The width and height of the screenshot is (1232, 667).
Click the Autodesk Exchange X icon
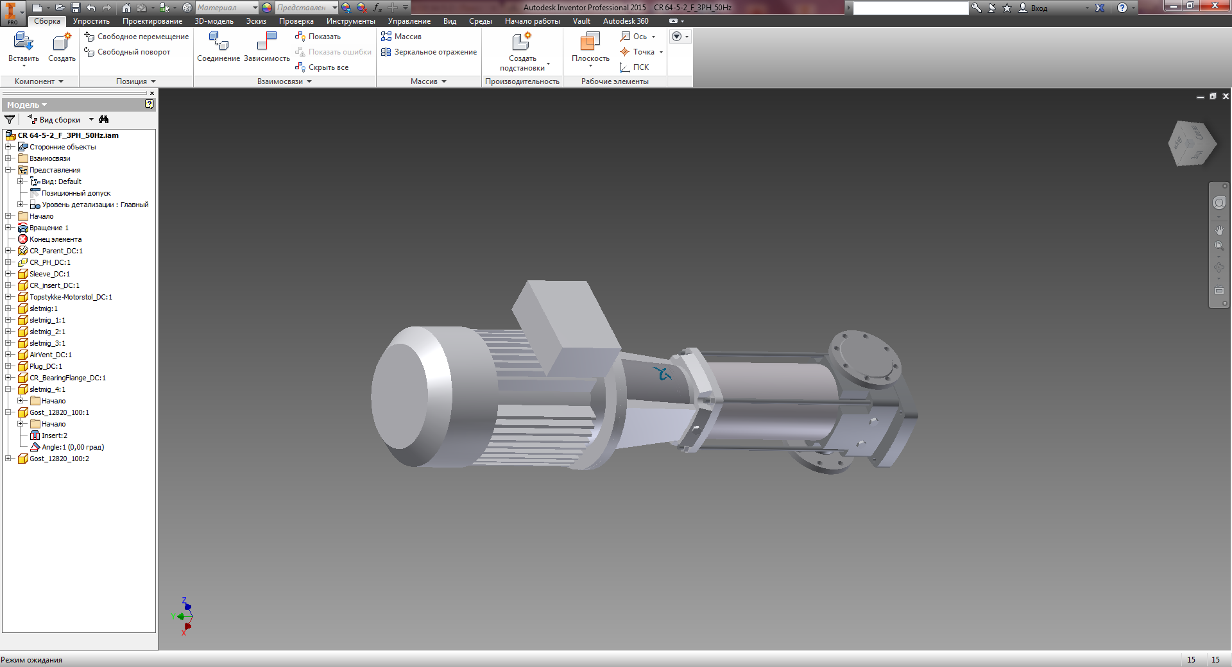(1100, 8)
